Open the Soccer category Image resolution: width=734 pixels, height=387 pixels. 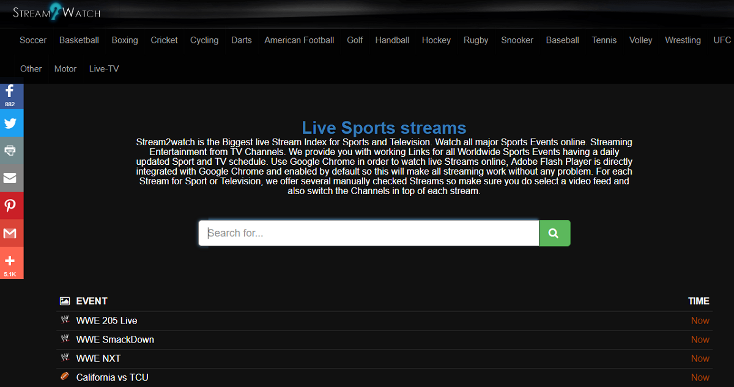point(33,40)
